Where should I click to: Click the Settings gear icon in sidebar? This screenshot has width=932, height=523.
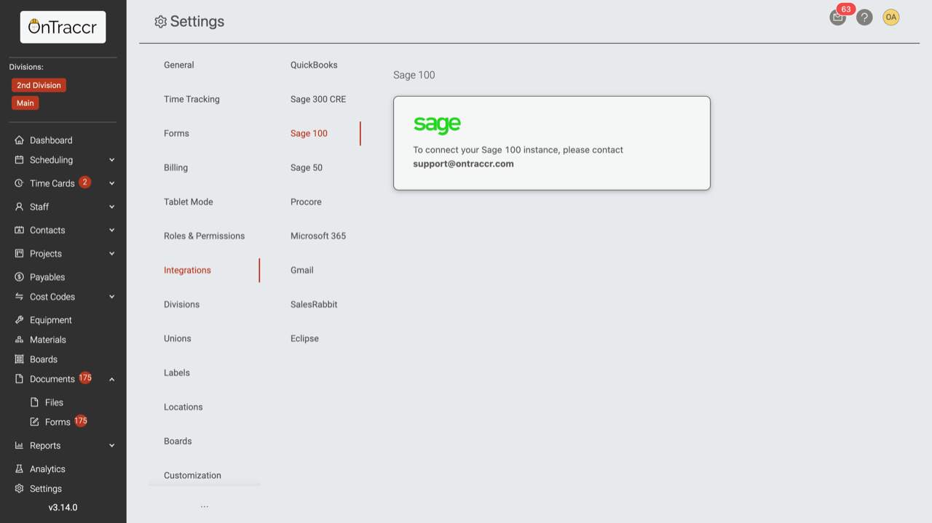[x=20, y=488]
